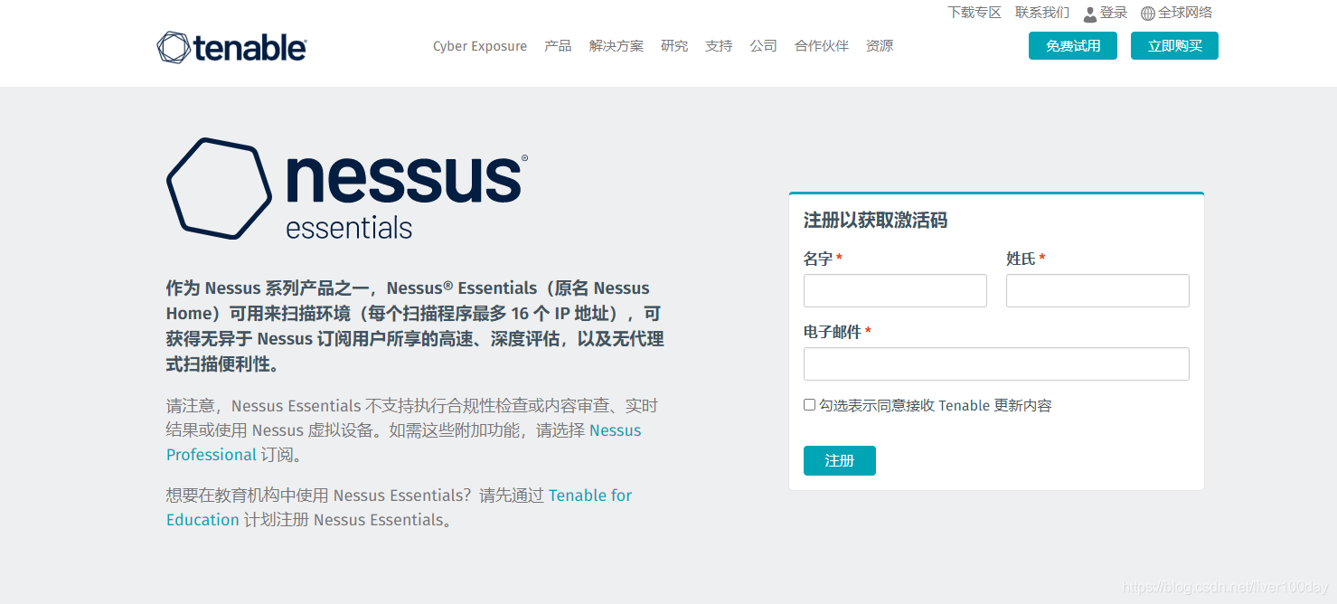1337x604 pixels.
Task: Open the 合作伙伴 menu
Action: tap(822, 46)
